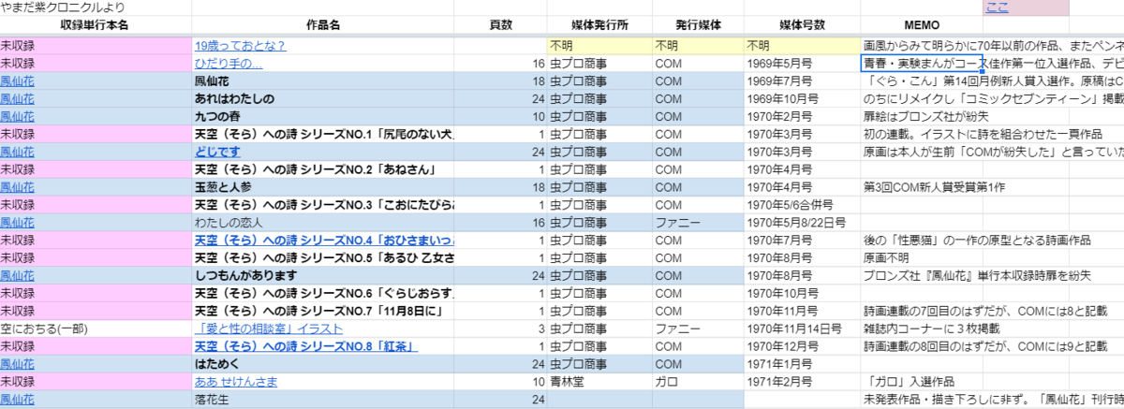Viewport: 1124px width, 409px height.
Task: Select the 媒体発行所 column header cell
Action: (x=599, y=24)
